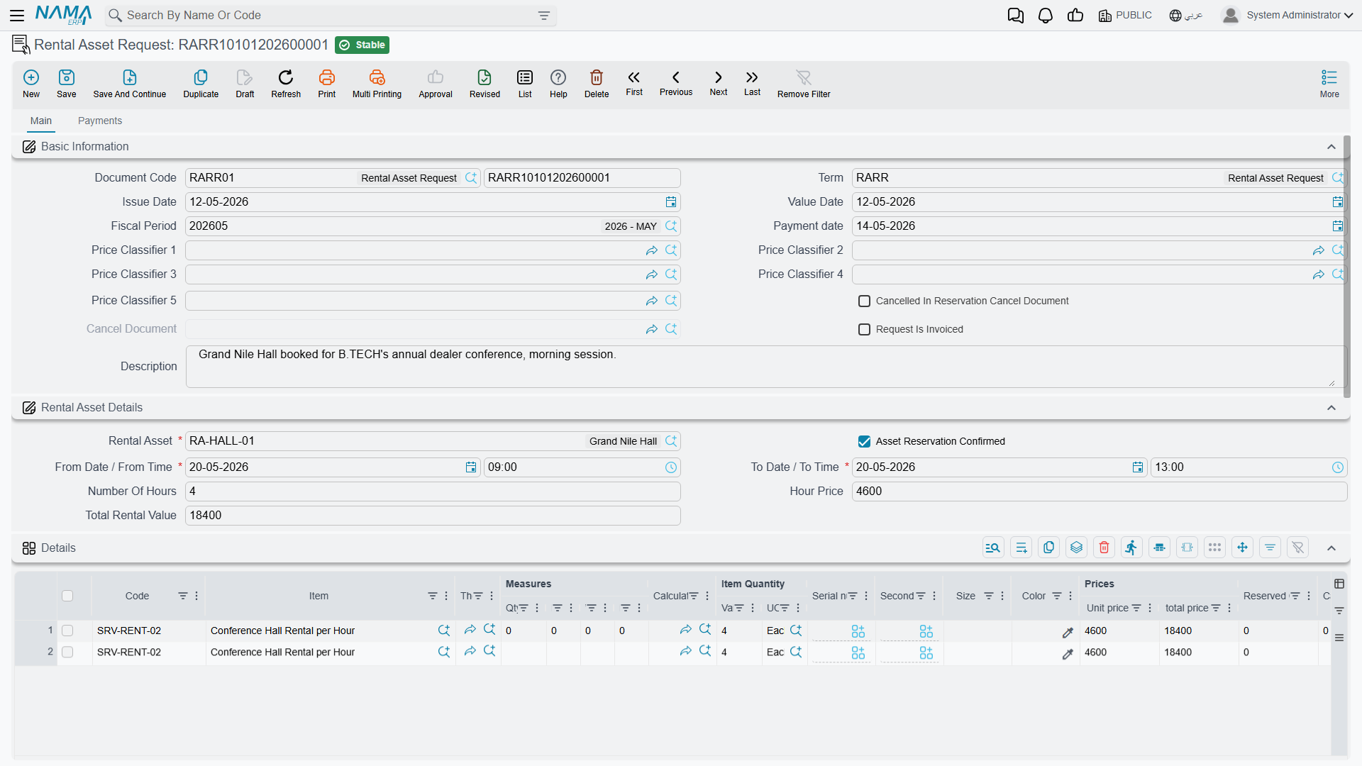The height and width of the screenshot is (766, 1362).
Task: Open the More actions menu
Action: point(1329,84)
